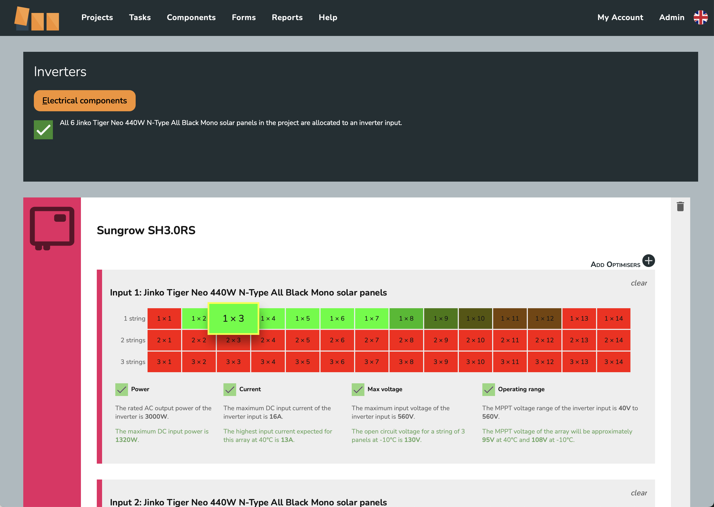714x507 pixels.
Task: Select the highlighted 1 × 3 configuration
Action: pos(233,319)
